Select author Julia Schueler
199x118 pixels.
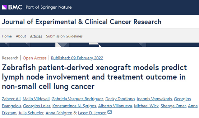pyautogui.click(x=31, y=113)
